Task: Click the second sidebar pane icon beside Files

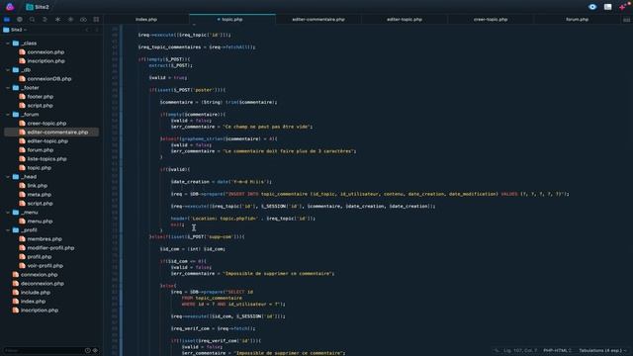Action: (20, 20)
